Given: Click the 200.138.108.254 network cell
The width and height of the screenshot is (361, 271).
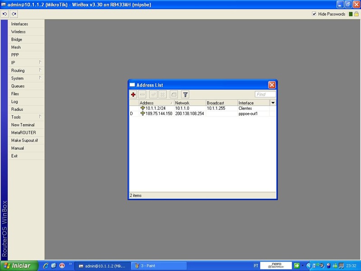Looking at the screenshot, I should point(190,113).
